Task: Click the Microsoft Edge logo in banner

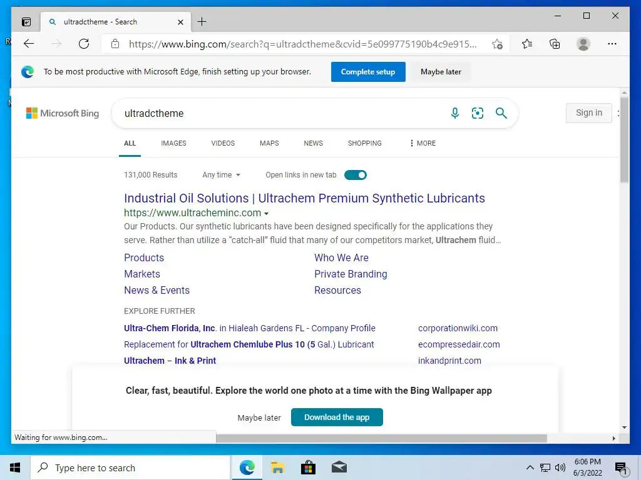Action: 28,72
